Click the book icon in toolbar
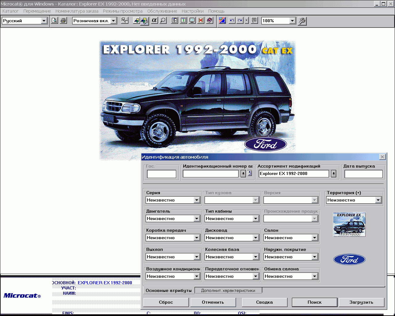 click(210, 21)
